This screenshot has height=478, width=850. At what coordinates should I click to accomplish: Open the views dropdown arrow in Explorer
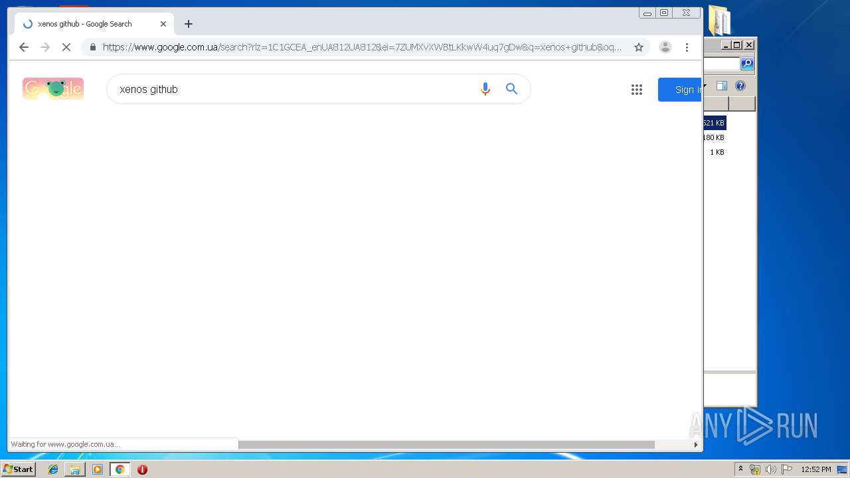704,86
